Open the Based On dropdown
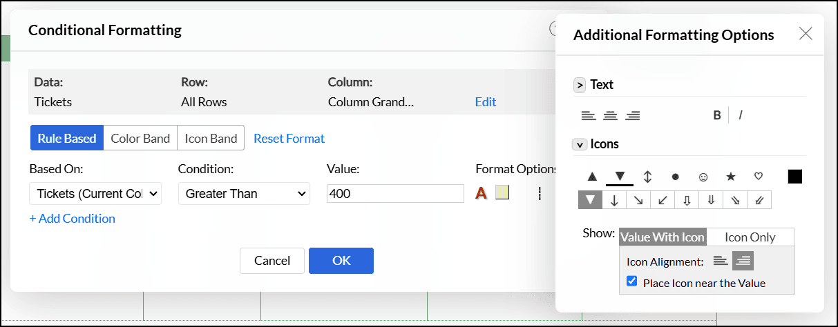Image resolution: width=838 pixels, height=327 pixels. coord(95,194)
